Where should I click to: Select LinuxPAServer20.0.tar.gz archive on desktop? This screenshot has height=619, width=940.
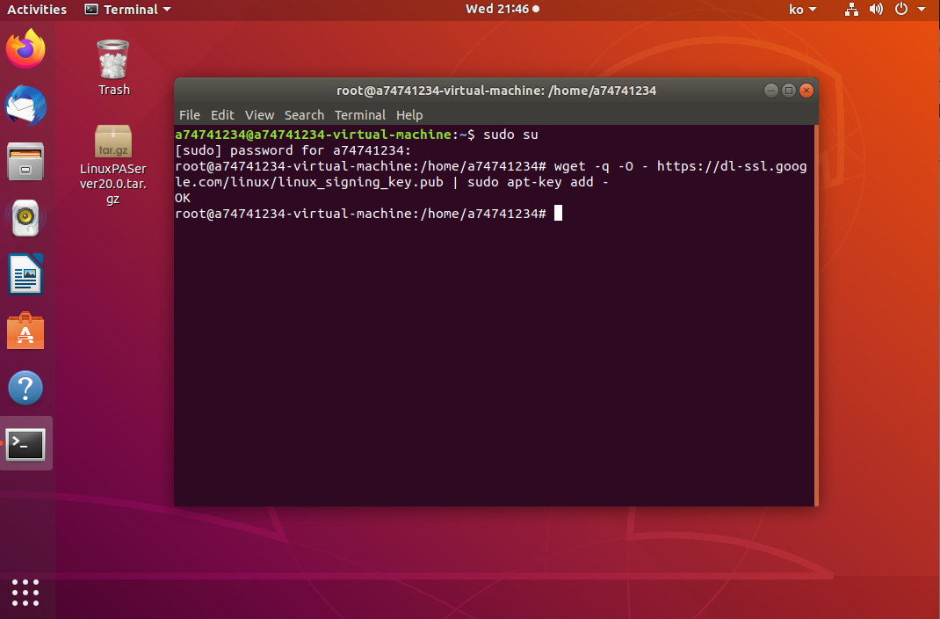[x=113, y=165]
